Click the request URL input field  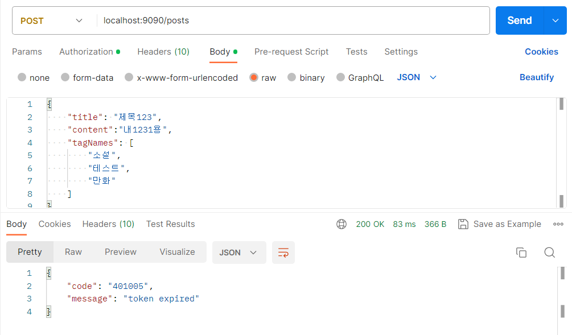coord(294,20)
